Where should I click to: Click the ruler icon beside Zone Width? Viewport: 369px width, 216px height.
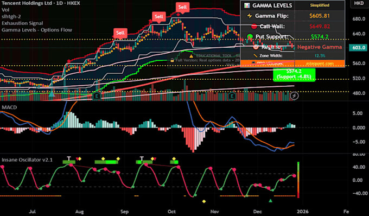click(x=256, y=56)
